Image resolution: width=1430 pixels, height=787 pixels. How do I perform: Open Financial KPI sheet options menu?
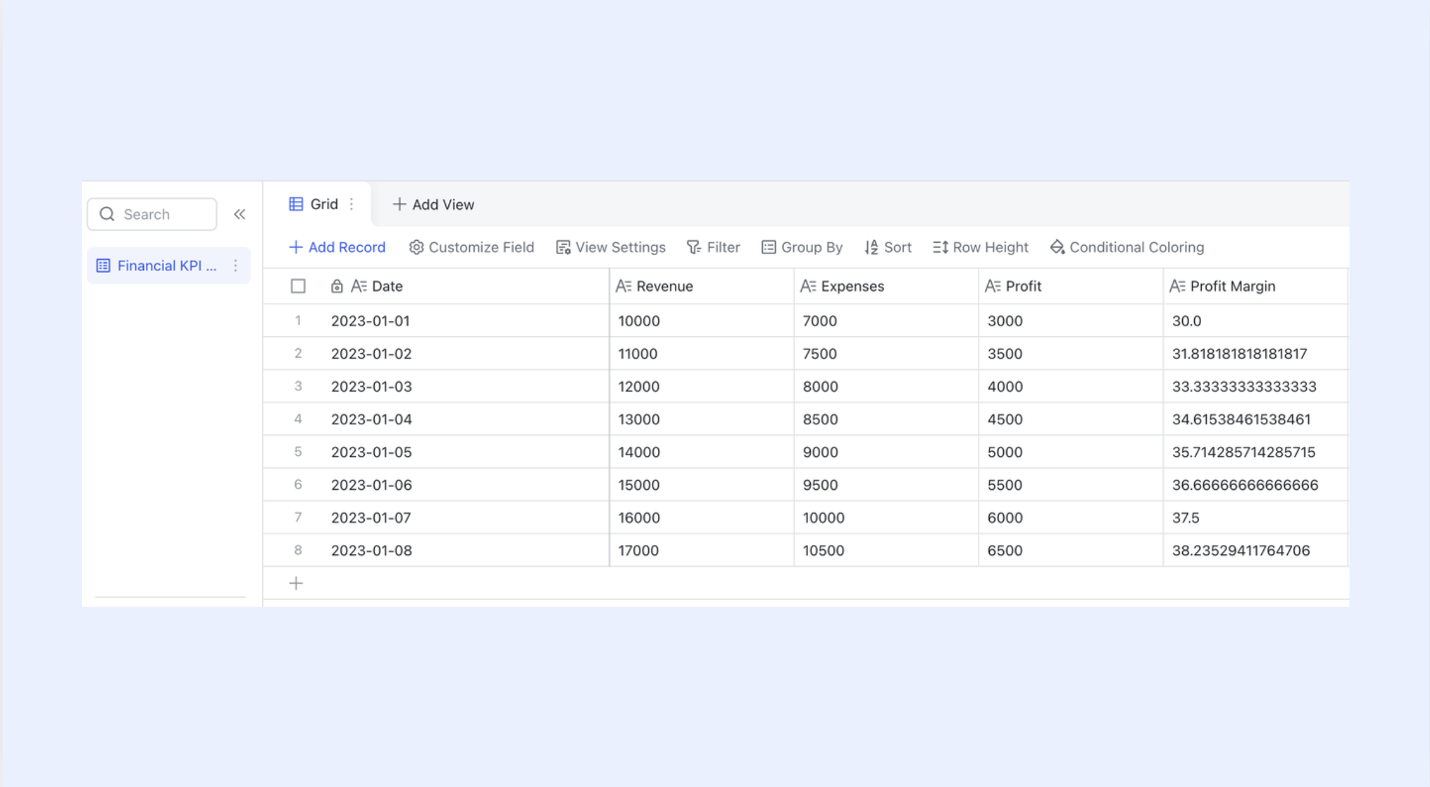236,266
